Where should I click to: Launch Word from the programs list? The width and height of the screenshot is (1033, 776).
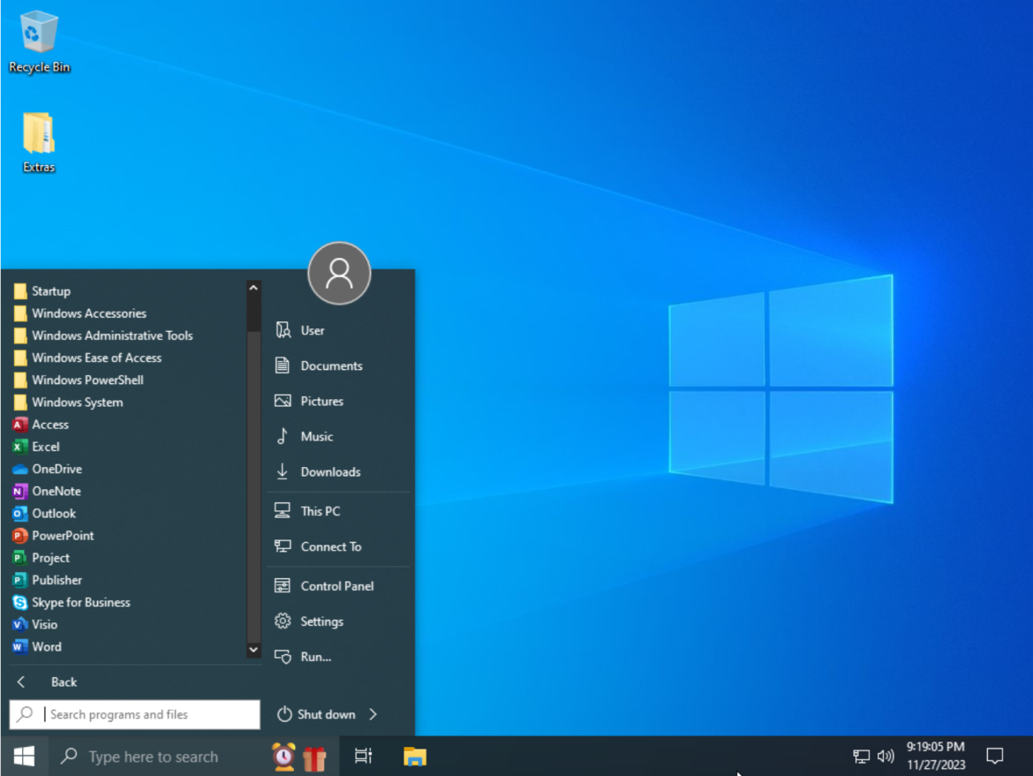click(x=46, y=646)
